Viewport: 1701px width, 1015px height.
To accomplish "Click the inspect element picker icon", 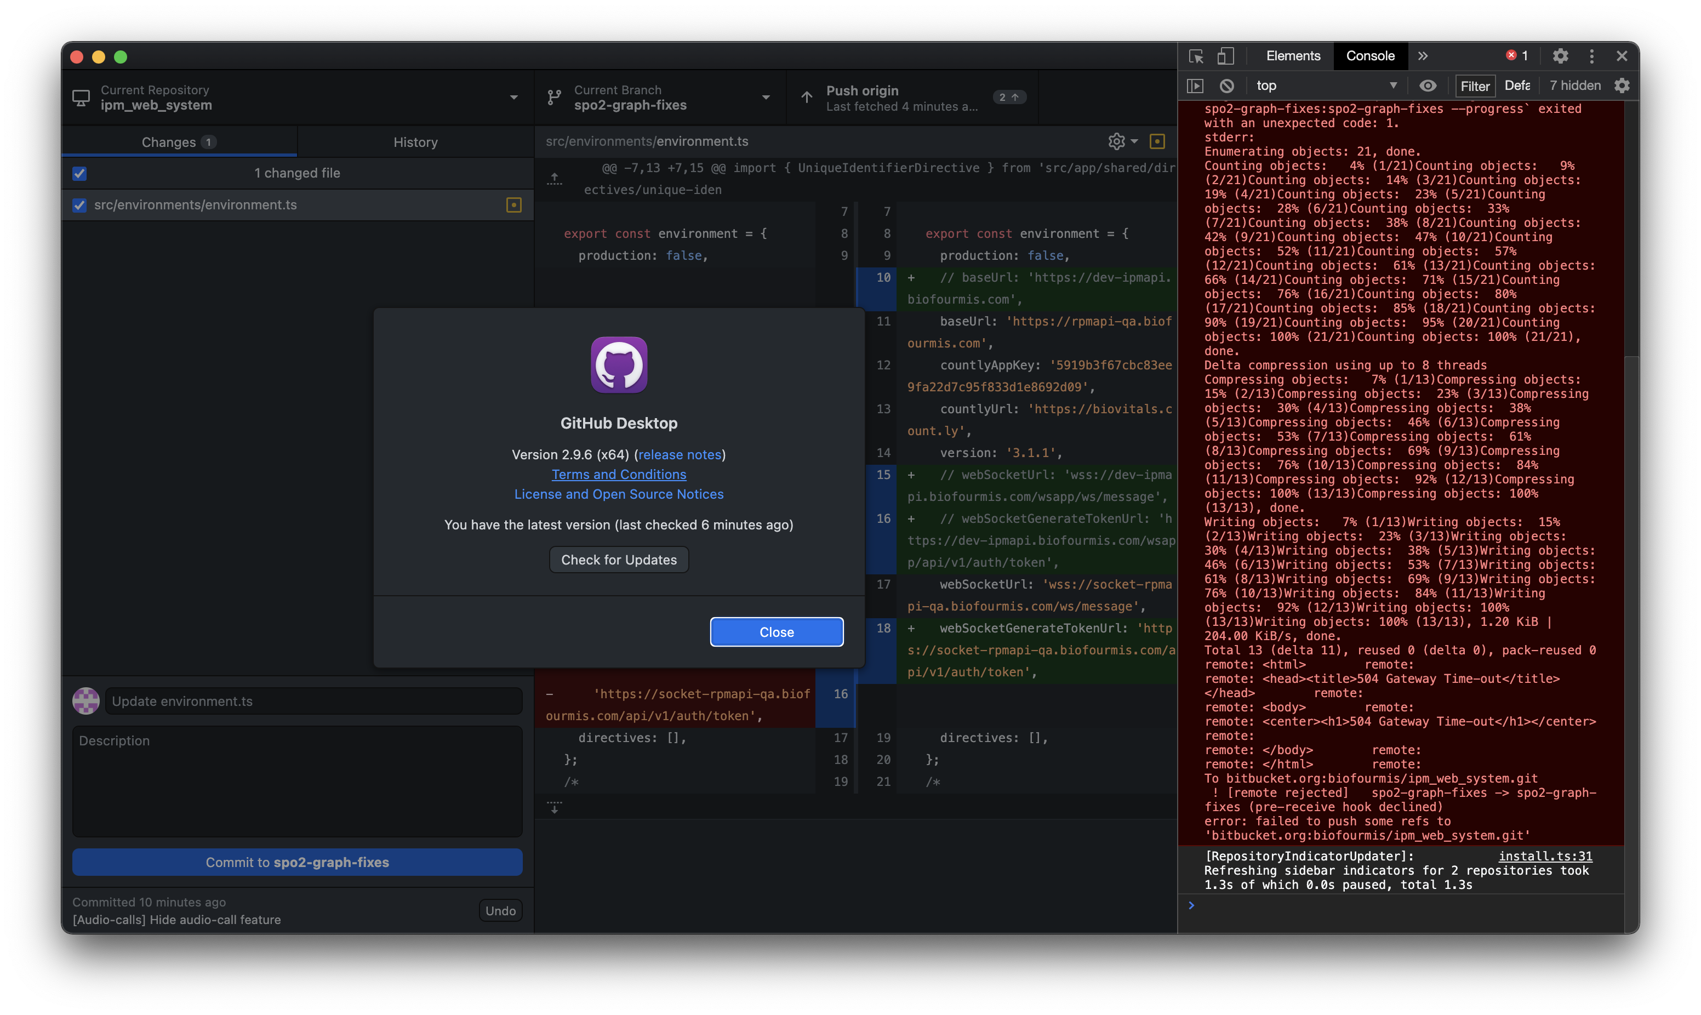I will click(x=1196, y=56).
